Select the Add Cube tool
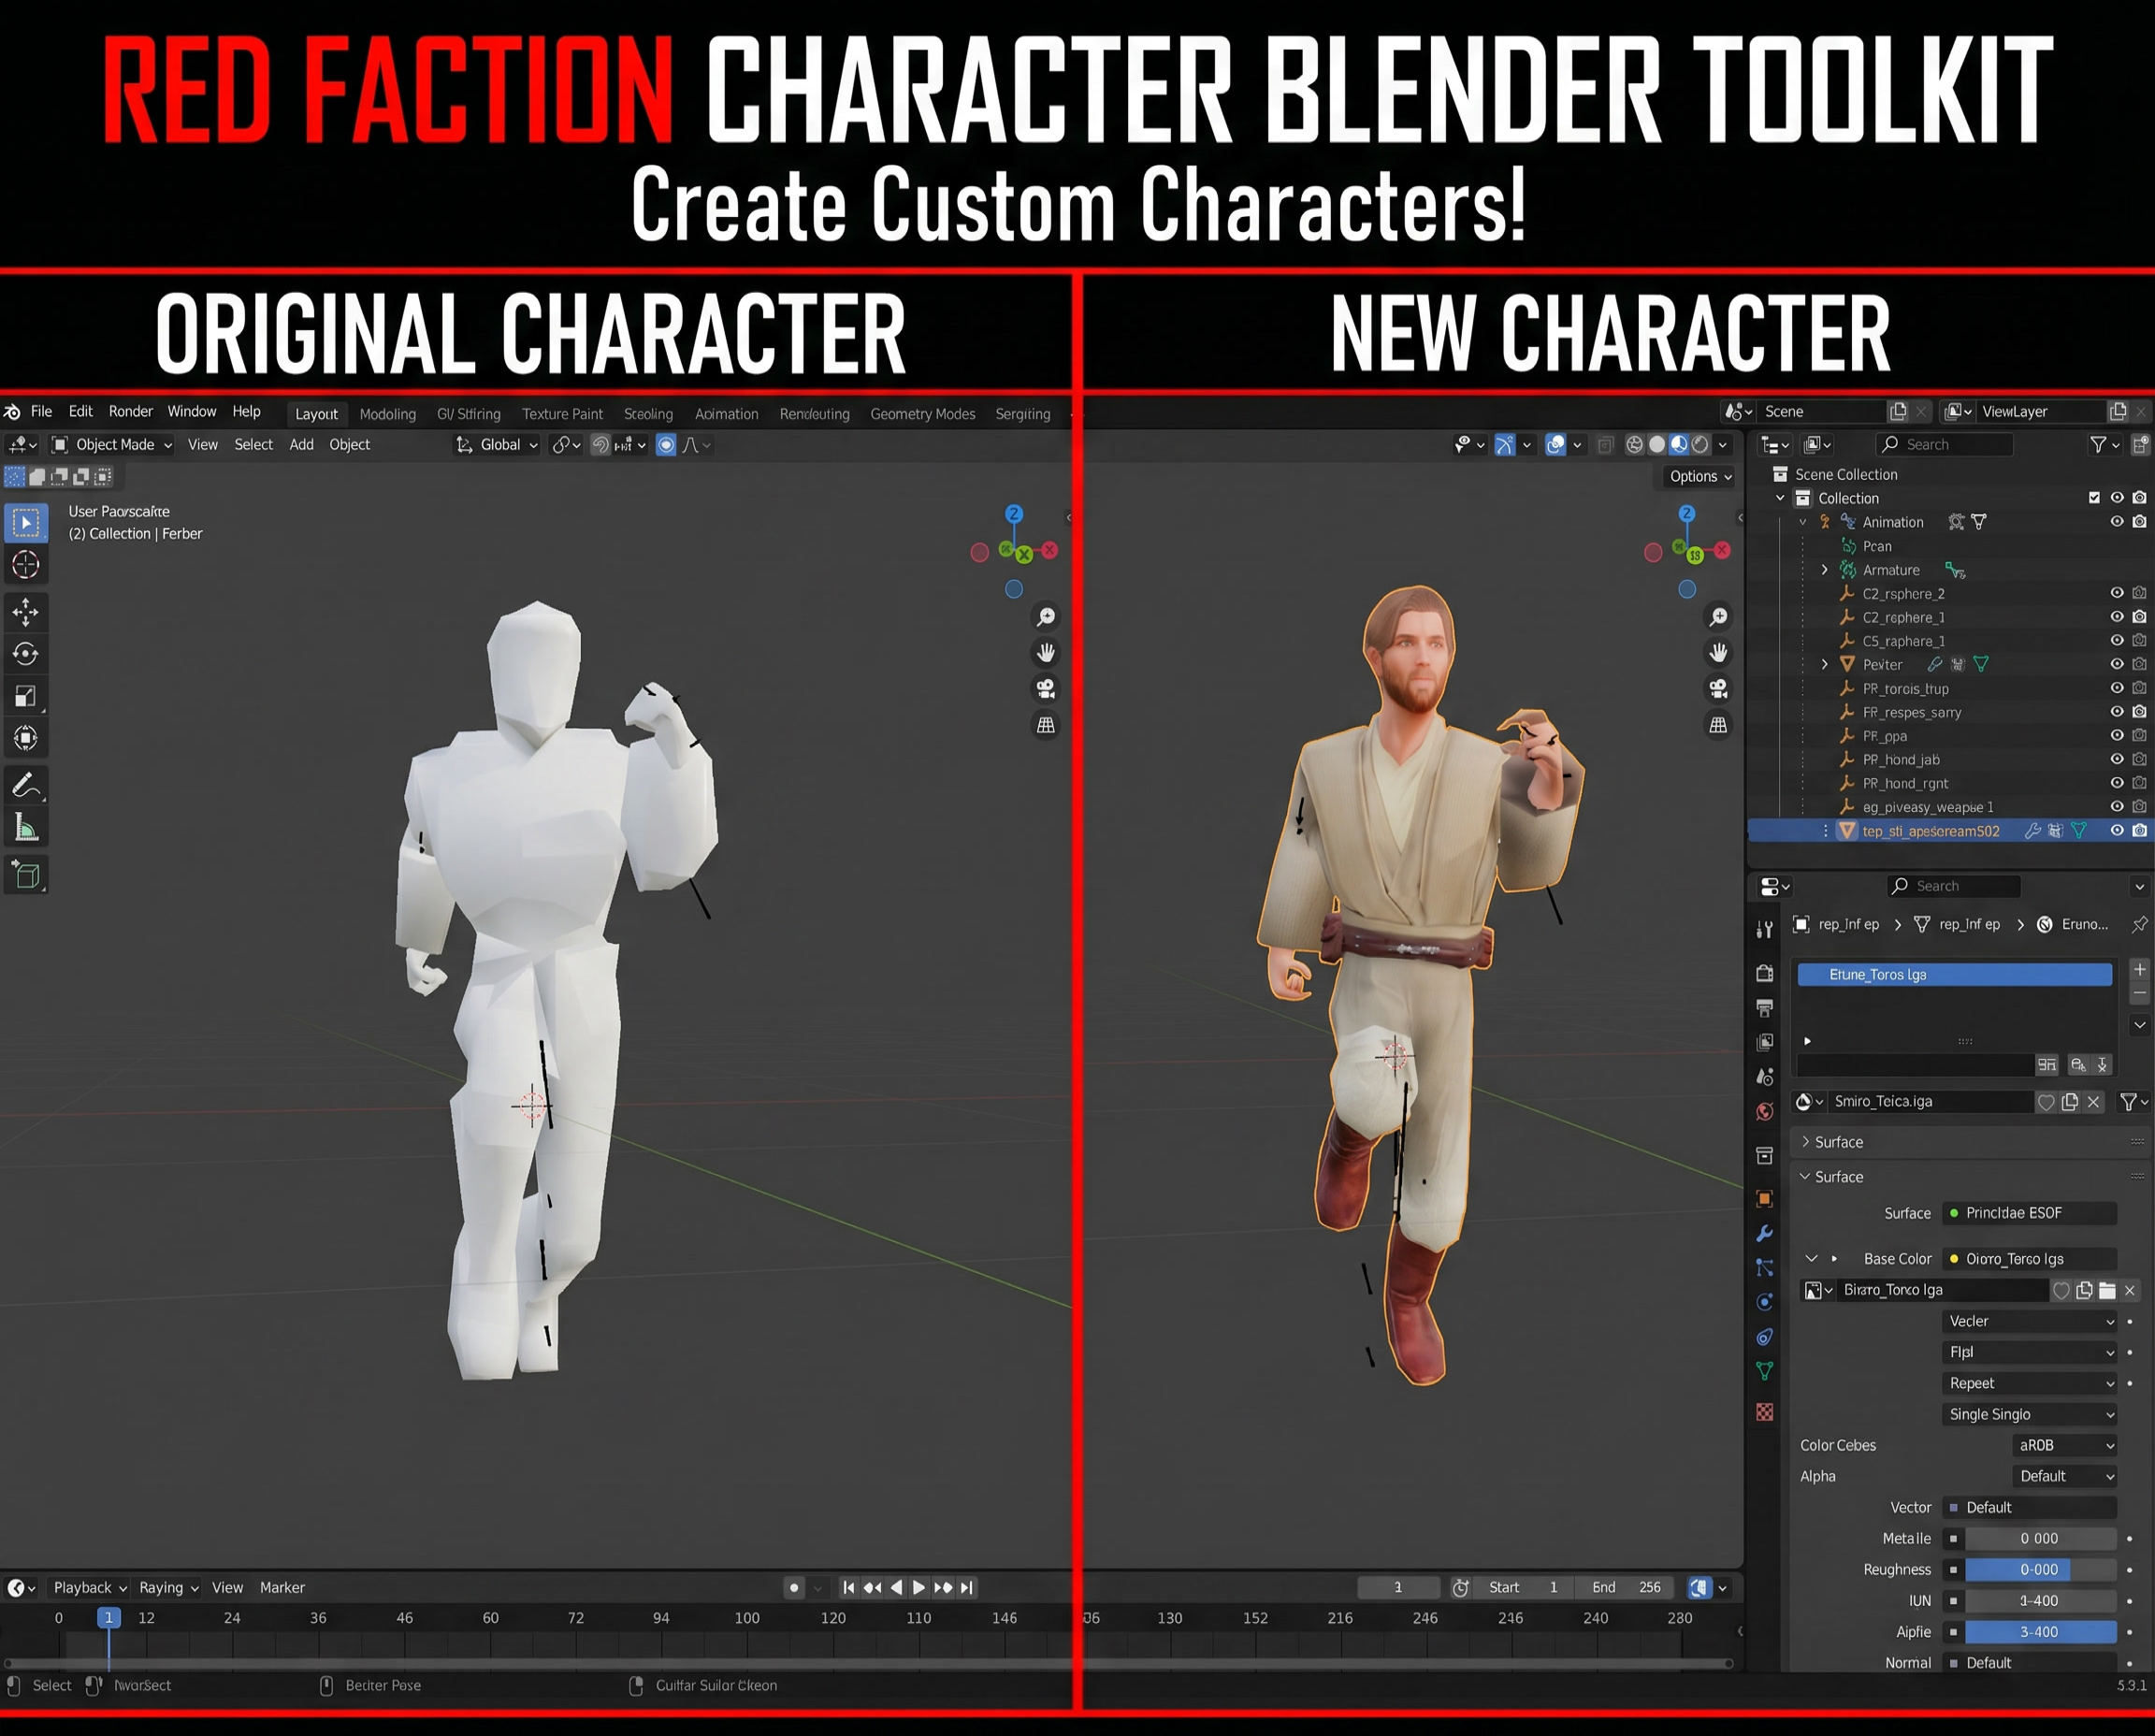 coord(26,875)
